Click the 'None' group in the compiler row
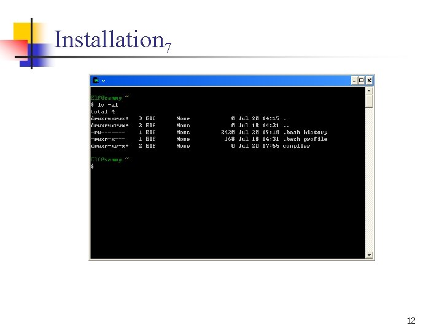 [183, 146]
